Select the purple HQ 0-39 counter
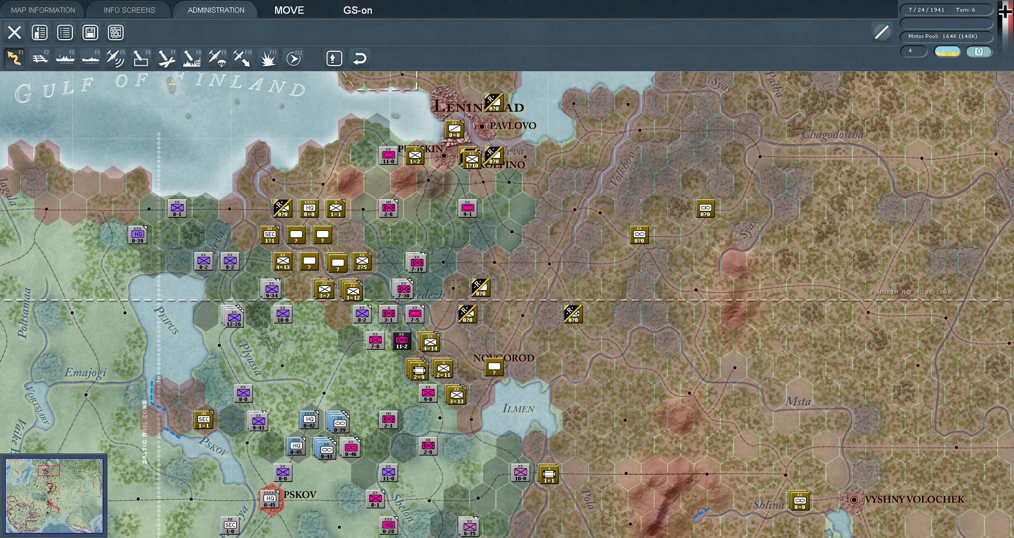Screen dimensions: 1014x538 tap(137, 235)
